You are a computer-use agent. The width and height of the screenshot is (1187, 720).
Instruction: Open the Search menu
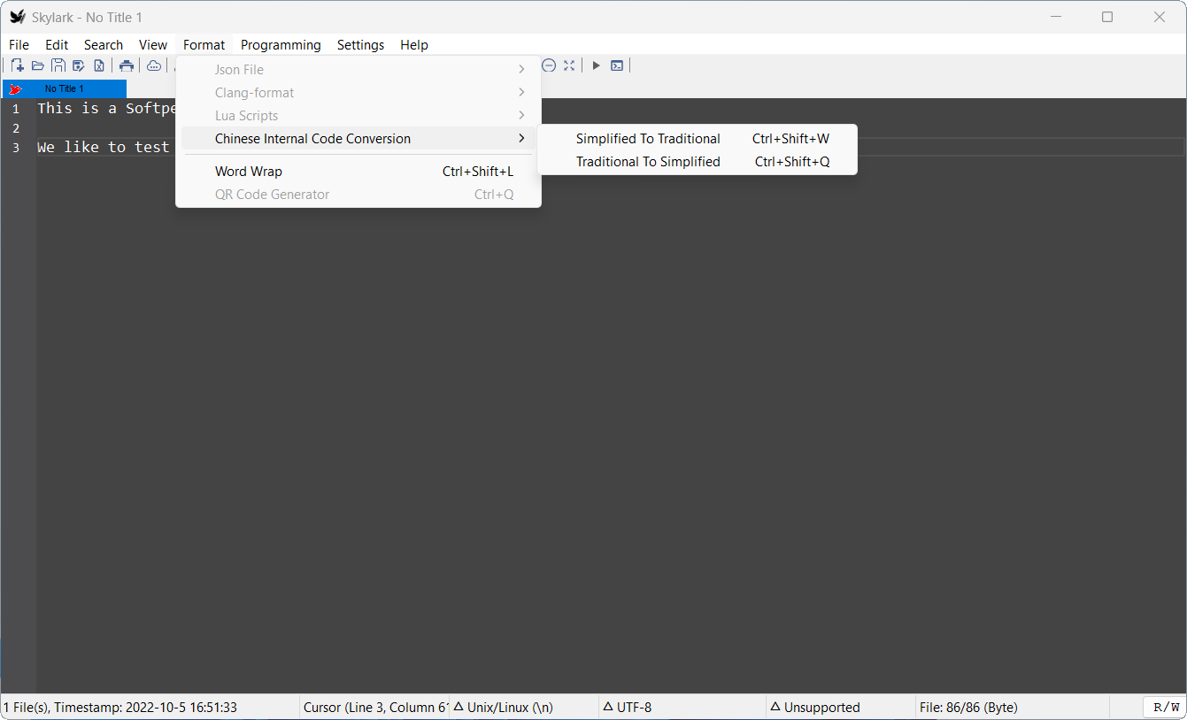(104, 44)
